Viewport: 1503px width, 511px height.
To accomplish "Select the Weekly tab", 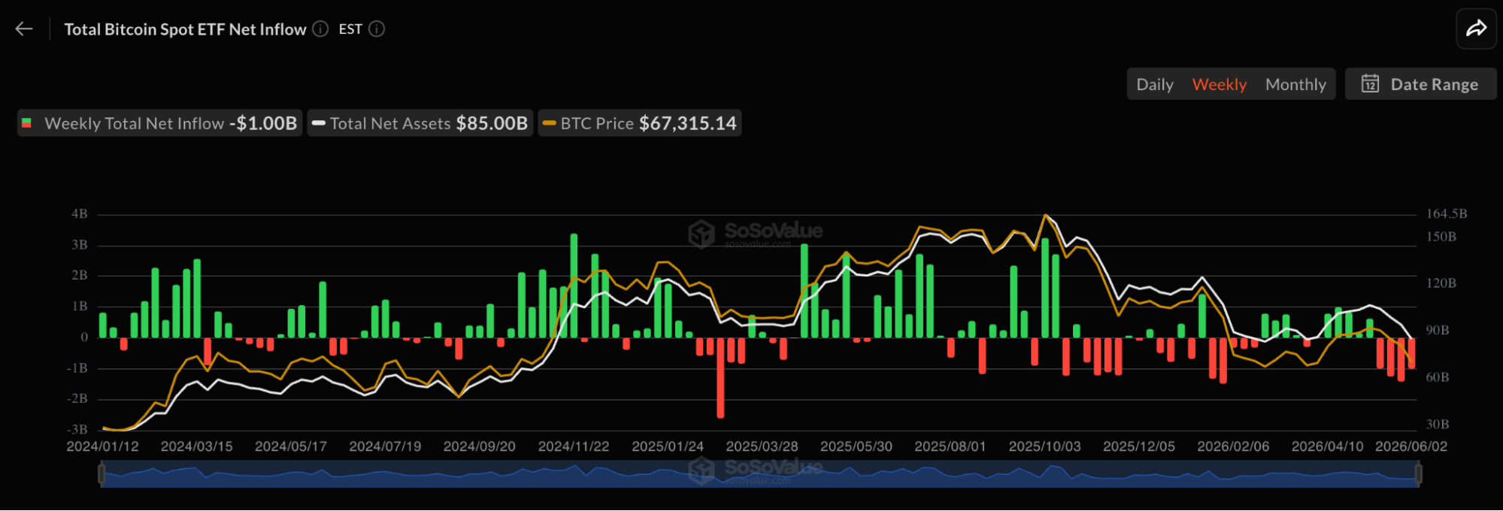I will click(1219, 84).
